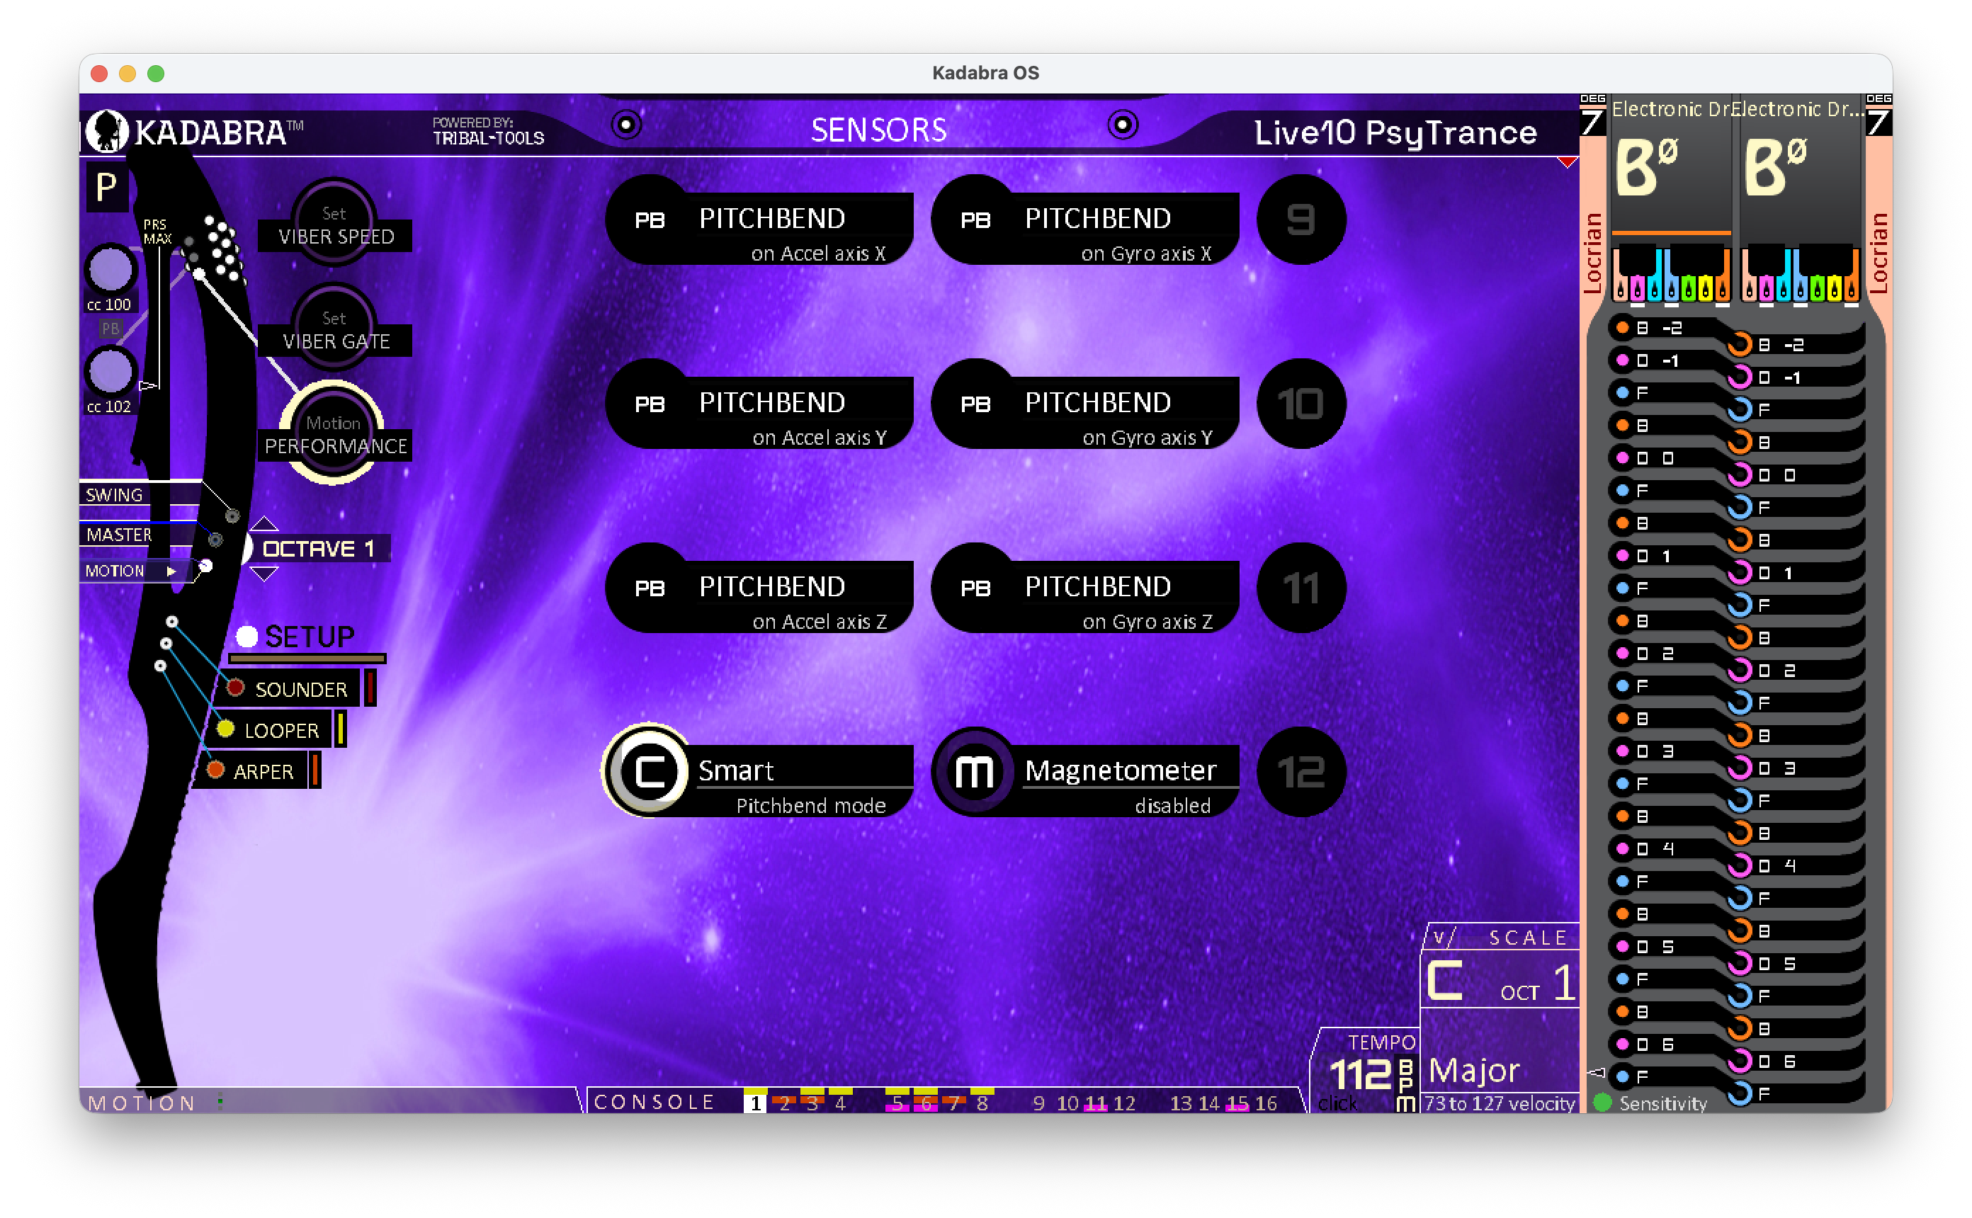The height and width of the screenshot is (1218, 1972).
Task: Open the LOOPER section
Action: [281, 731]
